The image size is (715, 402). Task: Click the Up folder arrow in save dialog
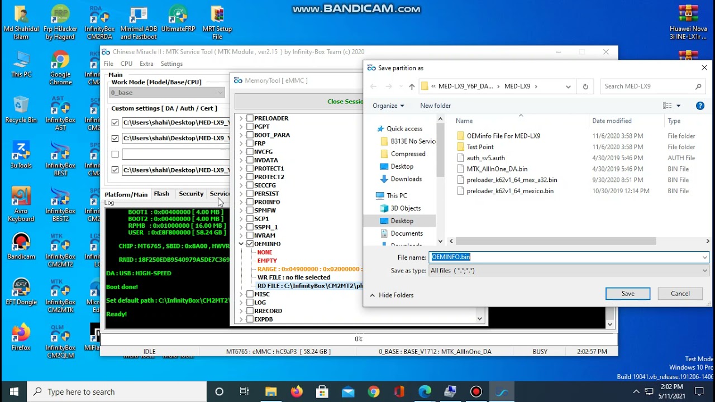412,87
